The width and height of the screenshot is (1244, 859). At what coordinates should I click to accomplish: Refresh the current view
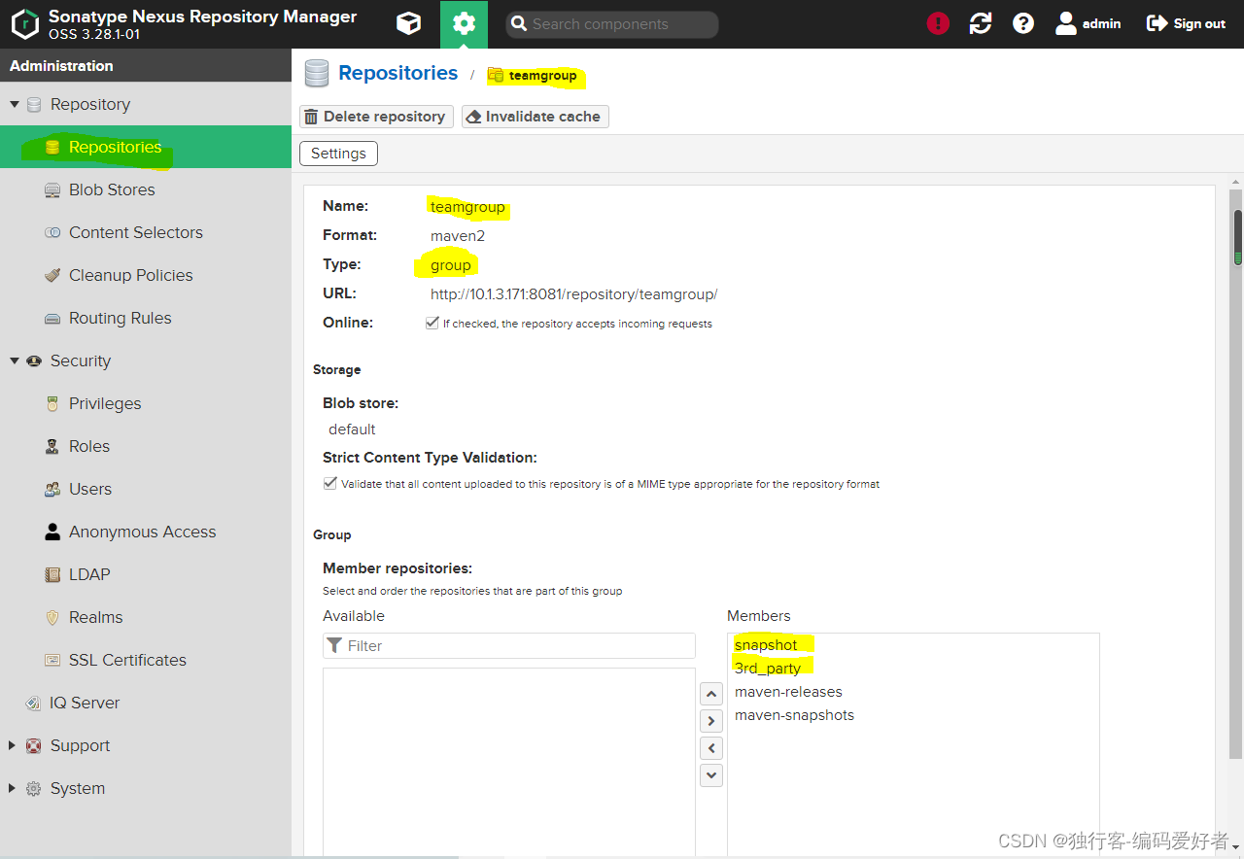[980, 22]
